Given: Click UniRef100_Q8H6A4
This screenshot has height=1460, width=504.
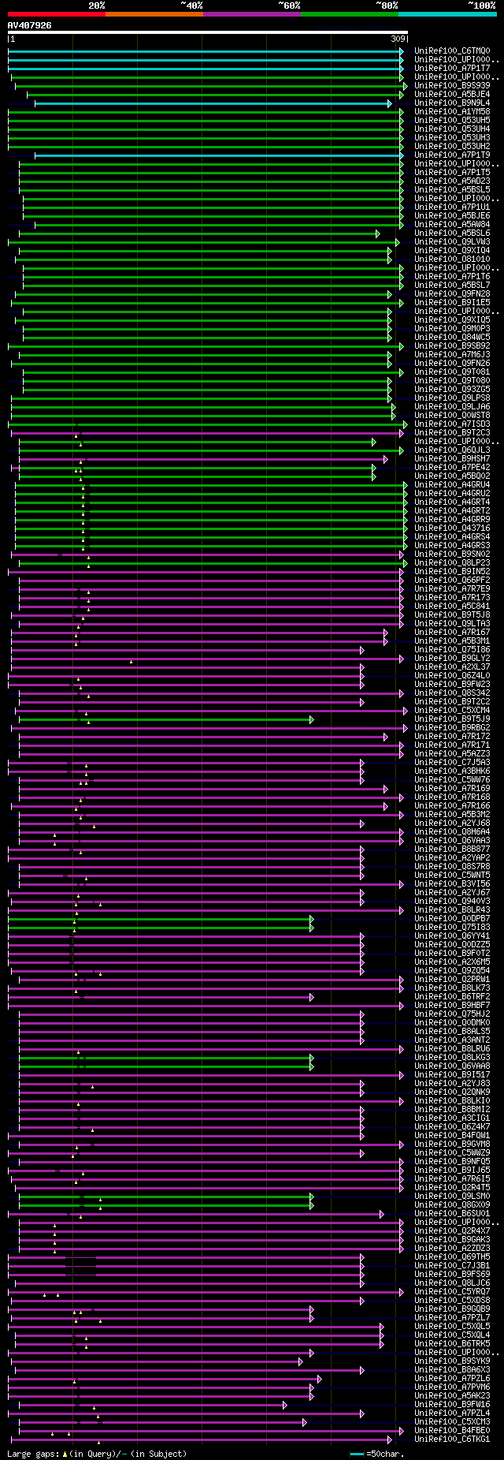Looking at the screenshot, I should (x=452, y=832).
